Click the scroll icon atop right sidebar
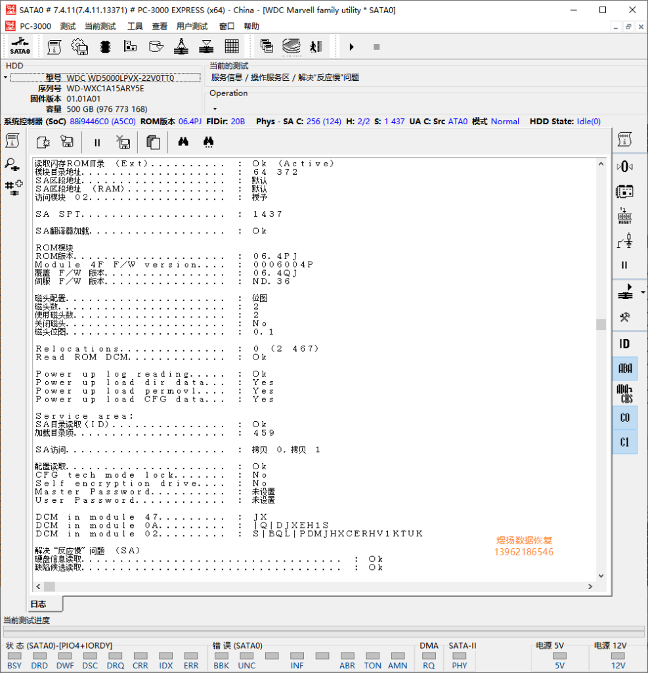The image size is (648, 673). coord(624,139)
